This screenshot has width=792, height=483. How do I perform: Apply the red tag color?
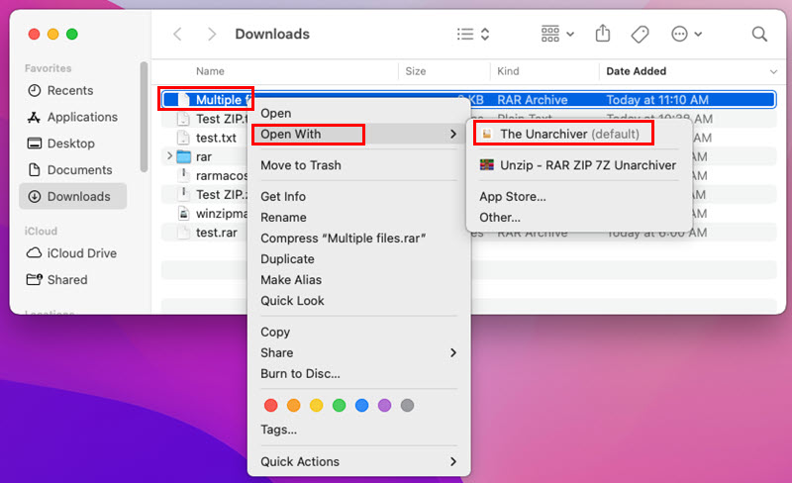tap(270, 405)
